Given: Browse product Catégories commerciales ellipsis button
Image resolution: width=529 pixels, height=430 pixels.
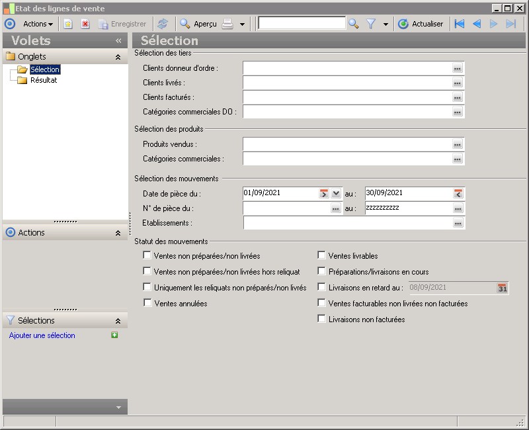Looking at the screenshot, I should [457, 159].
